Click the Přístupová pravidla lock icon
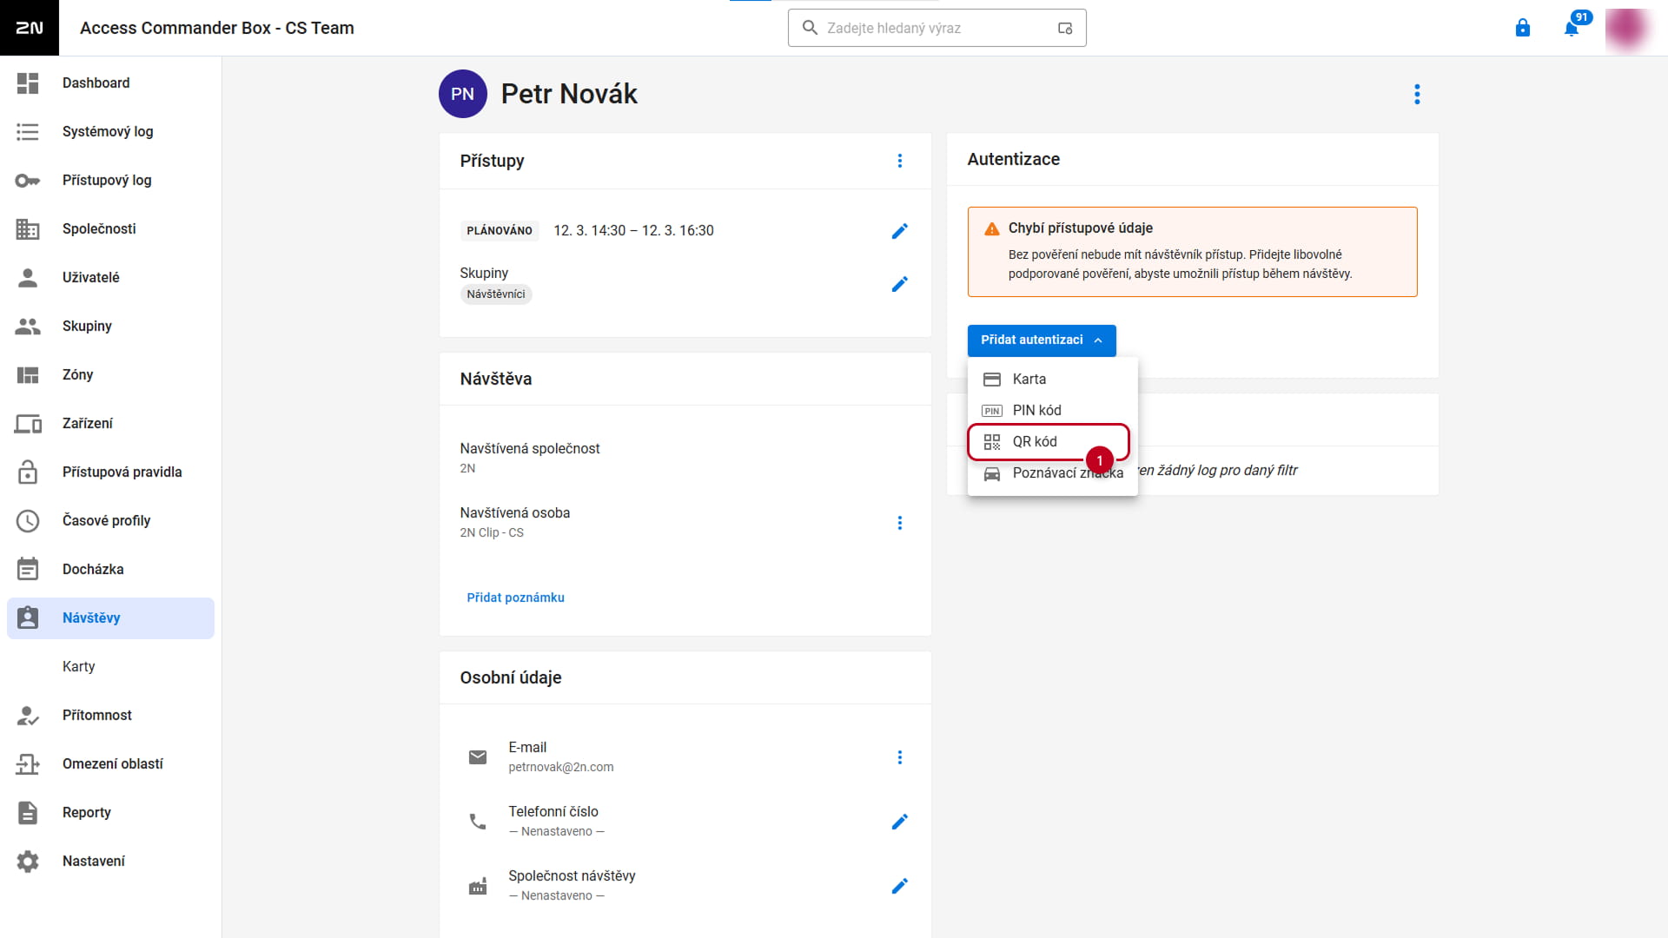This screenshot has height=938, width=1668. 28,472
